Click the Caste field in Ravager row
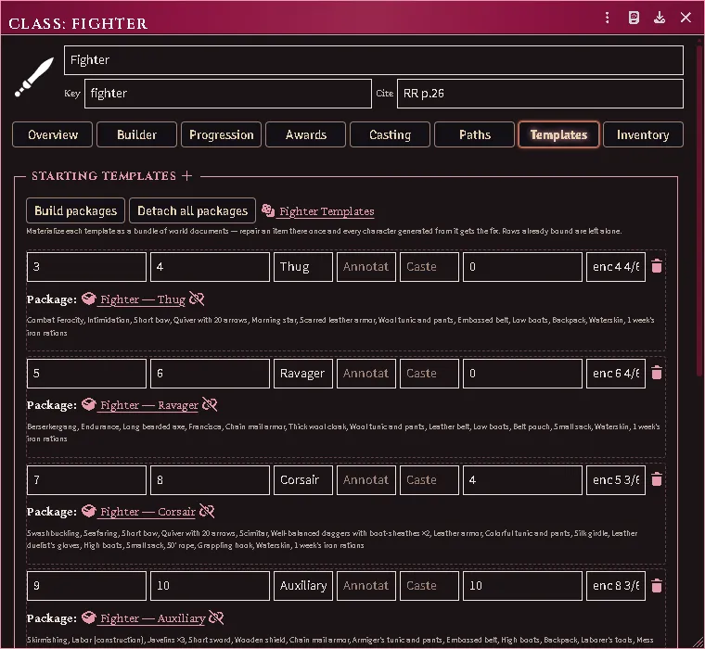This screenshot has width=705, height=649. 429,373
